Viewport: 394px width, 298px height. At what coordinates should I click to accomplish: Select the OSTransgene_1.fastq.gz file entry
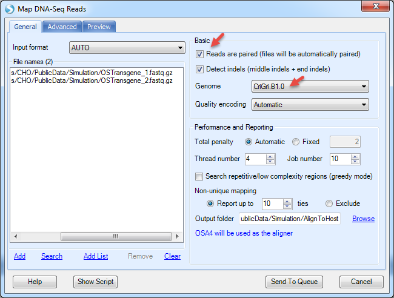coord(92,73)
